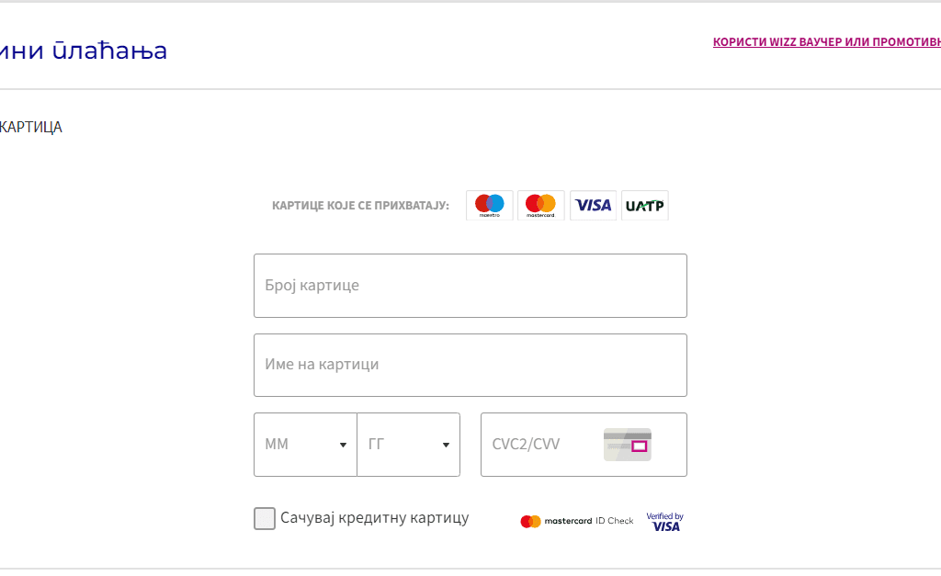Click the ГГ dropdown arrow
The height and width of the screenshot is (576, 941).
[x=446, y=446]
